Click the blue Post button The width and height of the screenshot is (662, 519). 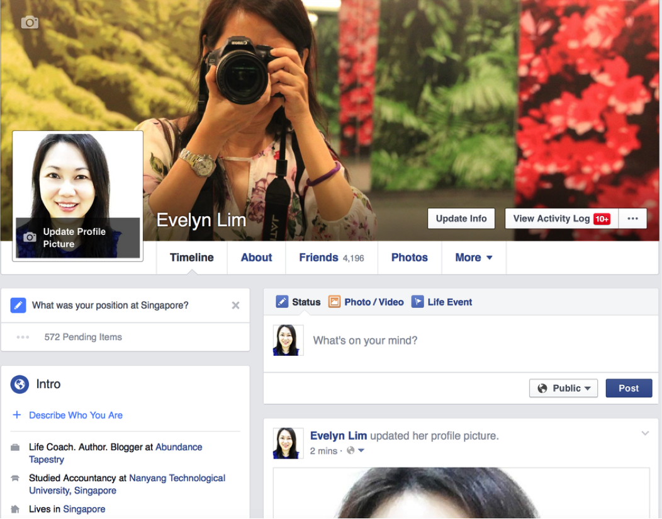tap(629, 388)
